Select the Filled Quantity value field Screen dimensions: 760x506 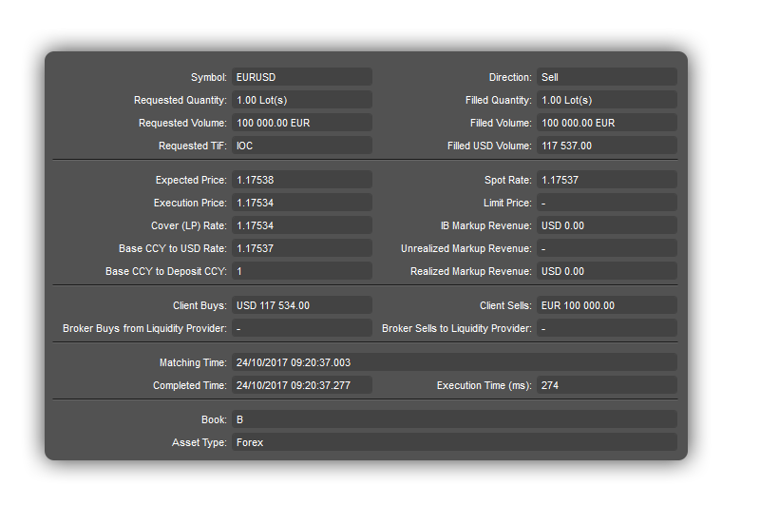[x=607, y=100]
